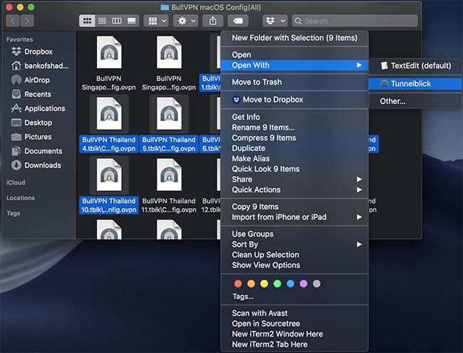
Task: Open the bankofshad... home folder
Action: 38,66
